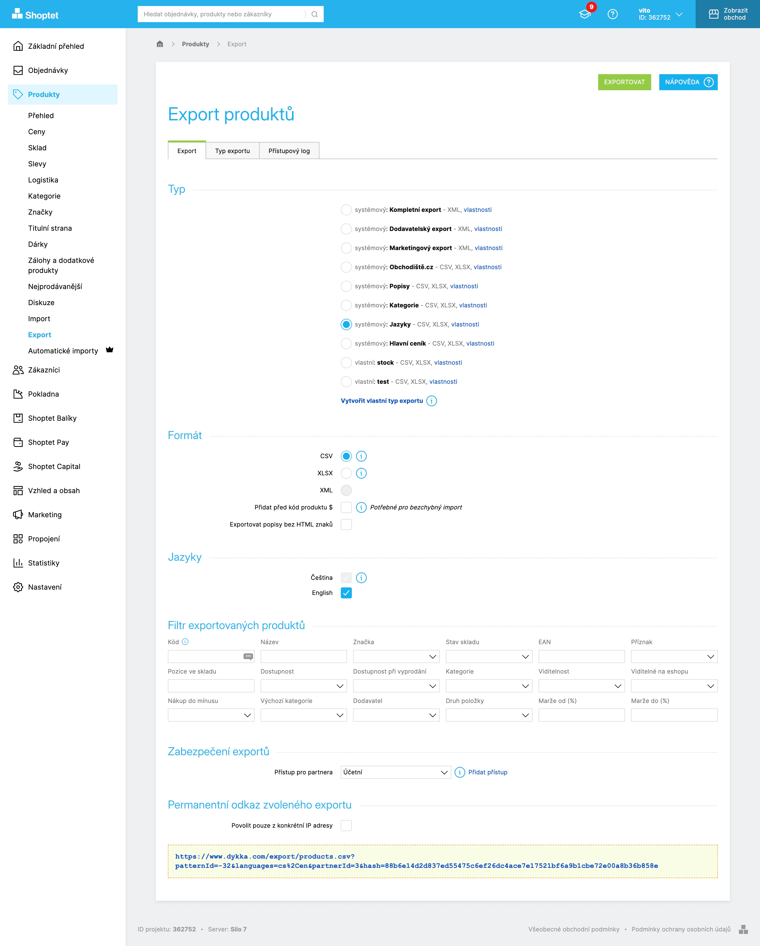Image resolution: width=760 pixels, height=946 pixels.
Task: Select the Kompletní export radio button
Action: pyautogui.click(x=346, y=210)
